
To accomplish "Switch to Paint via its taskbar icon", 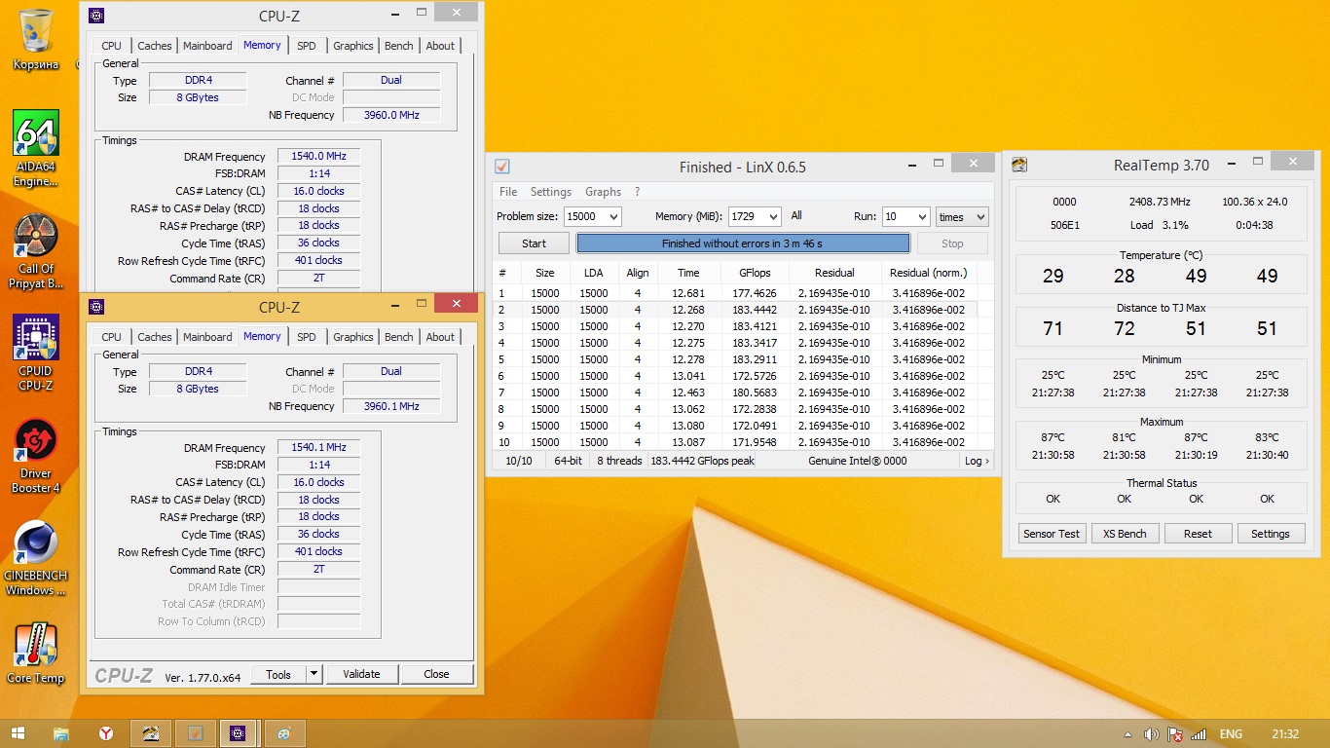I will click(x=283, y=733).
